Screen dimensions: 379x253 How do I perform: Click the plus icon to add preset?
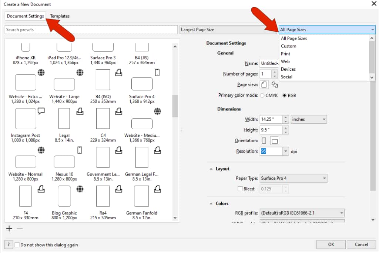point(9,229)
